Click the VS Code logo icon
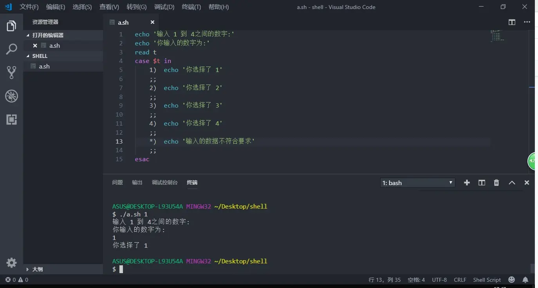Image resolution: width=538 pixels, height=288 pixels. coord(8,7)
